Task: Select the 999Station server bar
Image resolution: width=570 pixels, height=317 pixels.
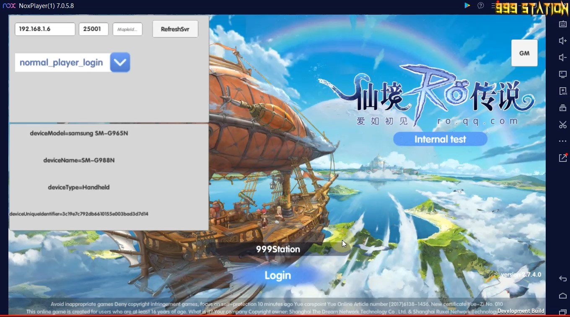Action: pyautogui.click(x=278, y=249)
